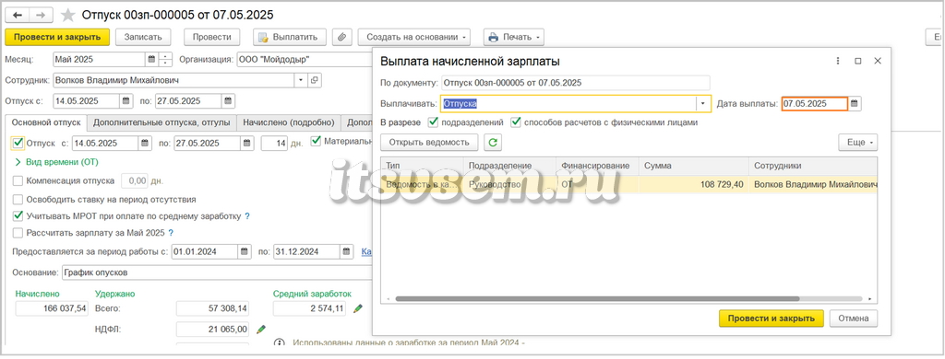This screenshot has height=359, width=945.
Task: Open the dialog's three-dot menu
Action: pos(838,61)
